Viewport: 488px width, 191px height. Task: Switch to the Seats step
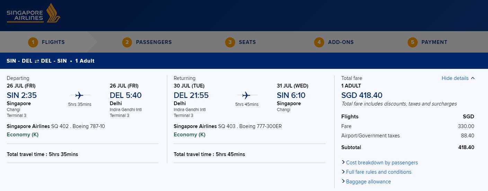[247, 42]
